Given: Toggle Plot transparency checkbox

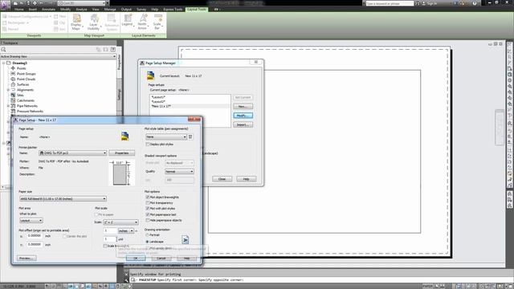Looking at the screenshot, I should [148, 203].
